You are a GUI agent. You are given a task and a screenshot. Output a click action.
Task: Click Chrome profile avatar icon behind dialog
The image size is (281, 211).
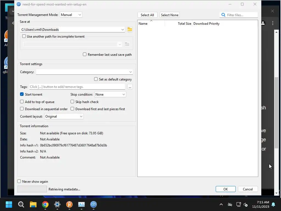pyautogui.click(x=263, y=23)
